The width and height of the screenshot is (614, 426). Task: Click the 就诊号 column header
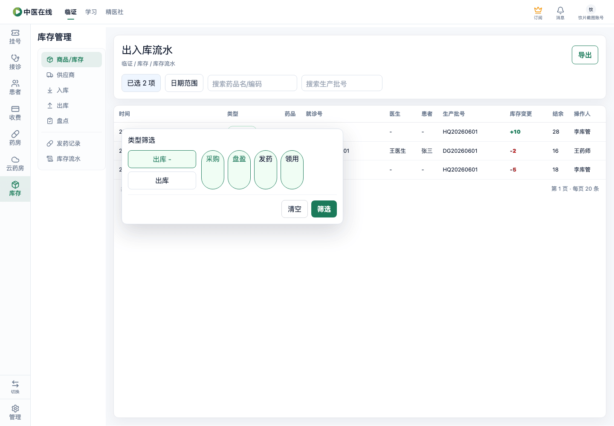click(x=314, y=114)
